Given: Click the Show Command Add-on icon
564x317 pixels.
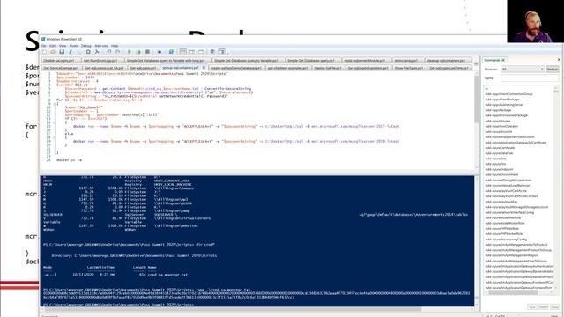Looking at the screenshot, I should (x=221, y=52).
